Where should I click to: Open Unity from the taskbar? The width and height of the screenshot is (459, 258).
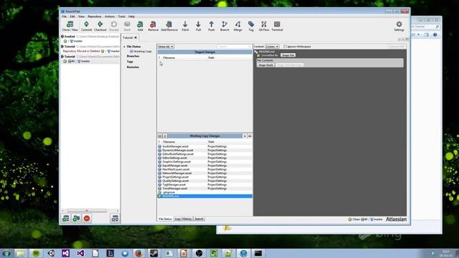pyautogui.click(x=51, y=253)
